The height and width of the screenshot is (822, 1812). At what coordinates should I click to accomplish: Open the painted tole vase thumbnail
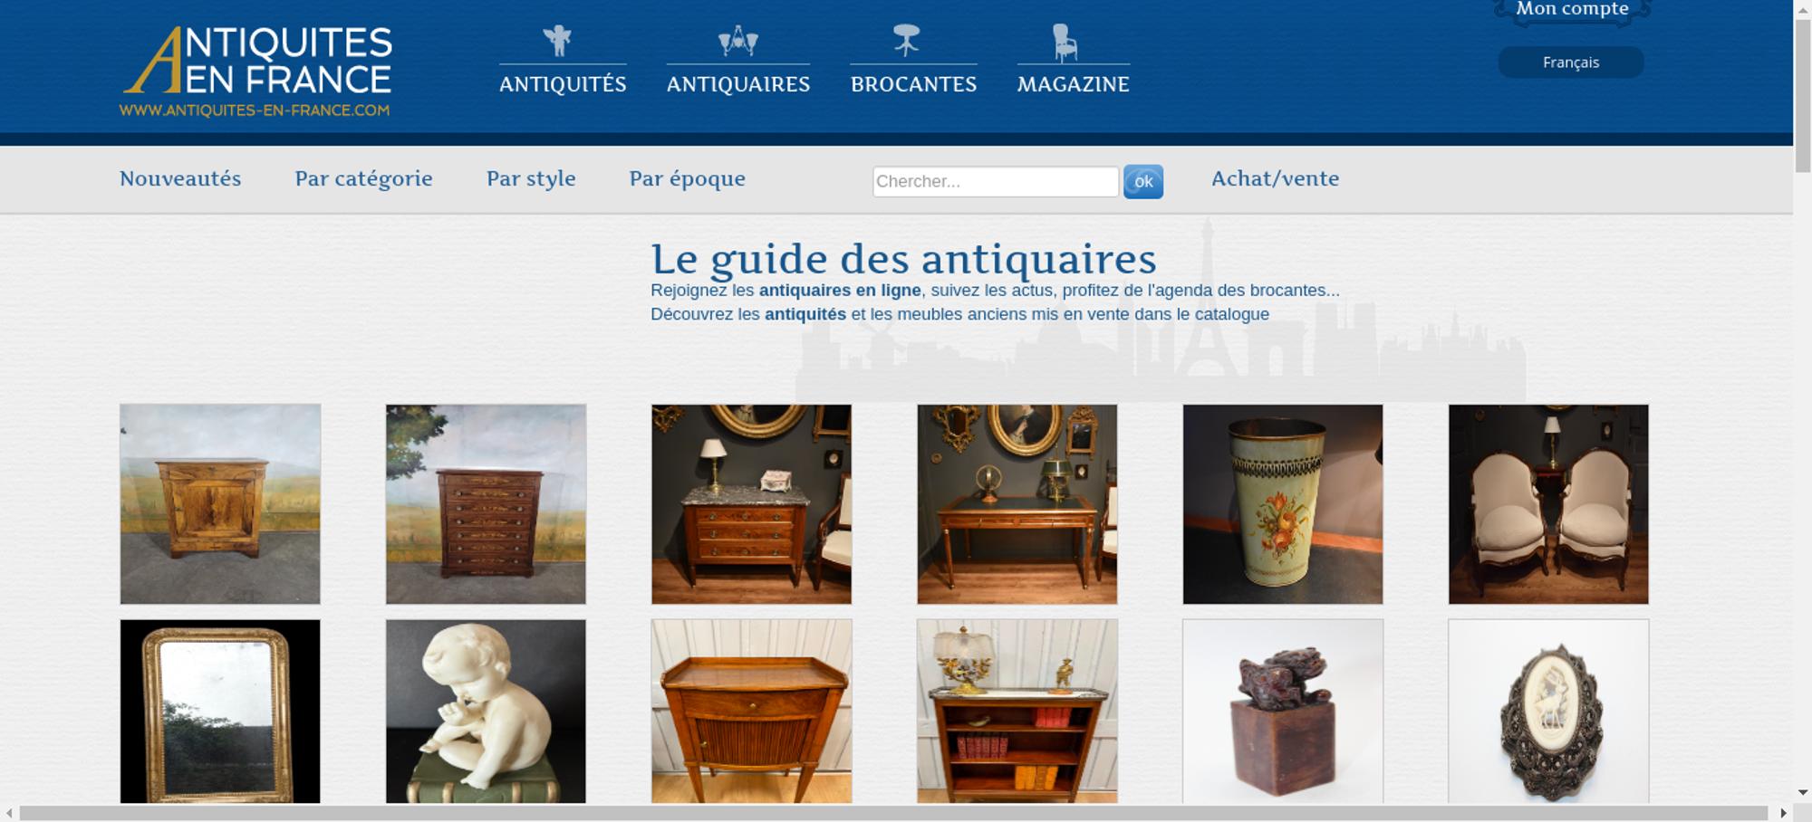click(1283, 504)
